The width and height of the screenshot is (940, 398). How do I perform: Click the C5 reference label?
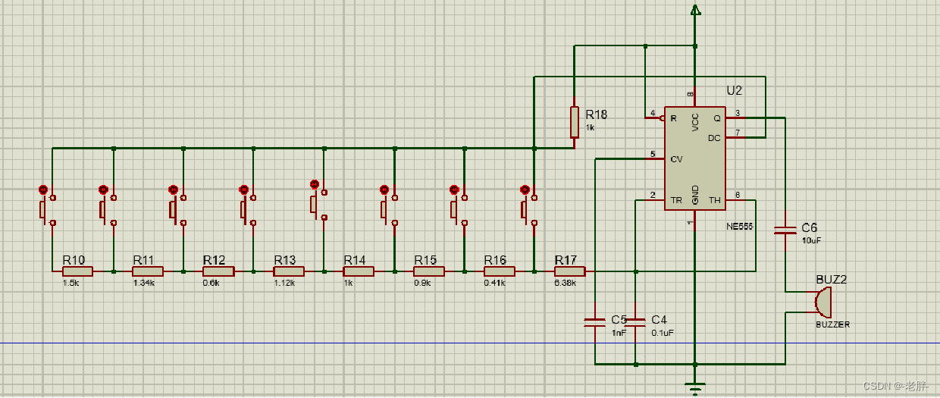[x=619, y=319]
